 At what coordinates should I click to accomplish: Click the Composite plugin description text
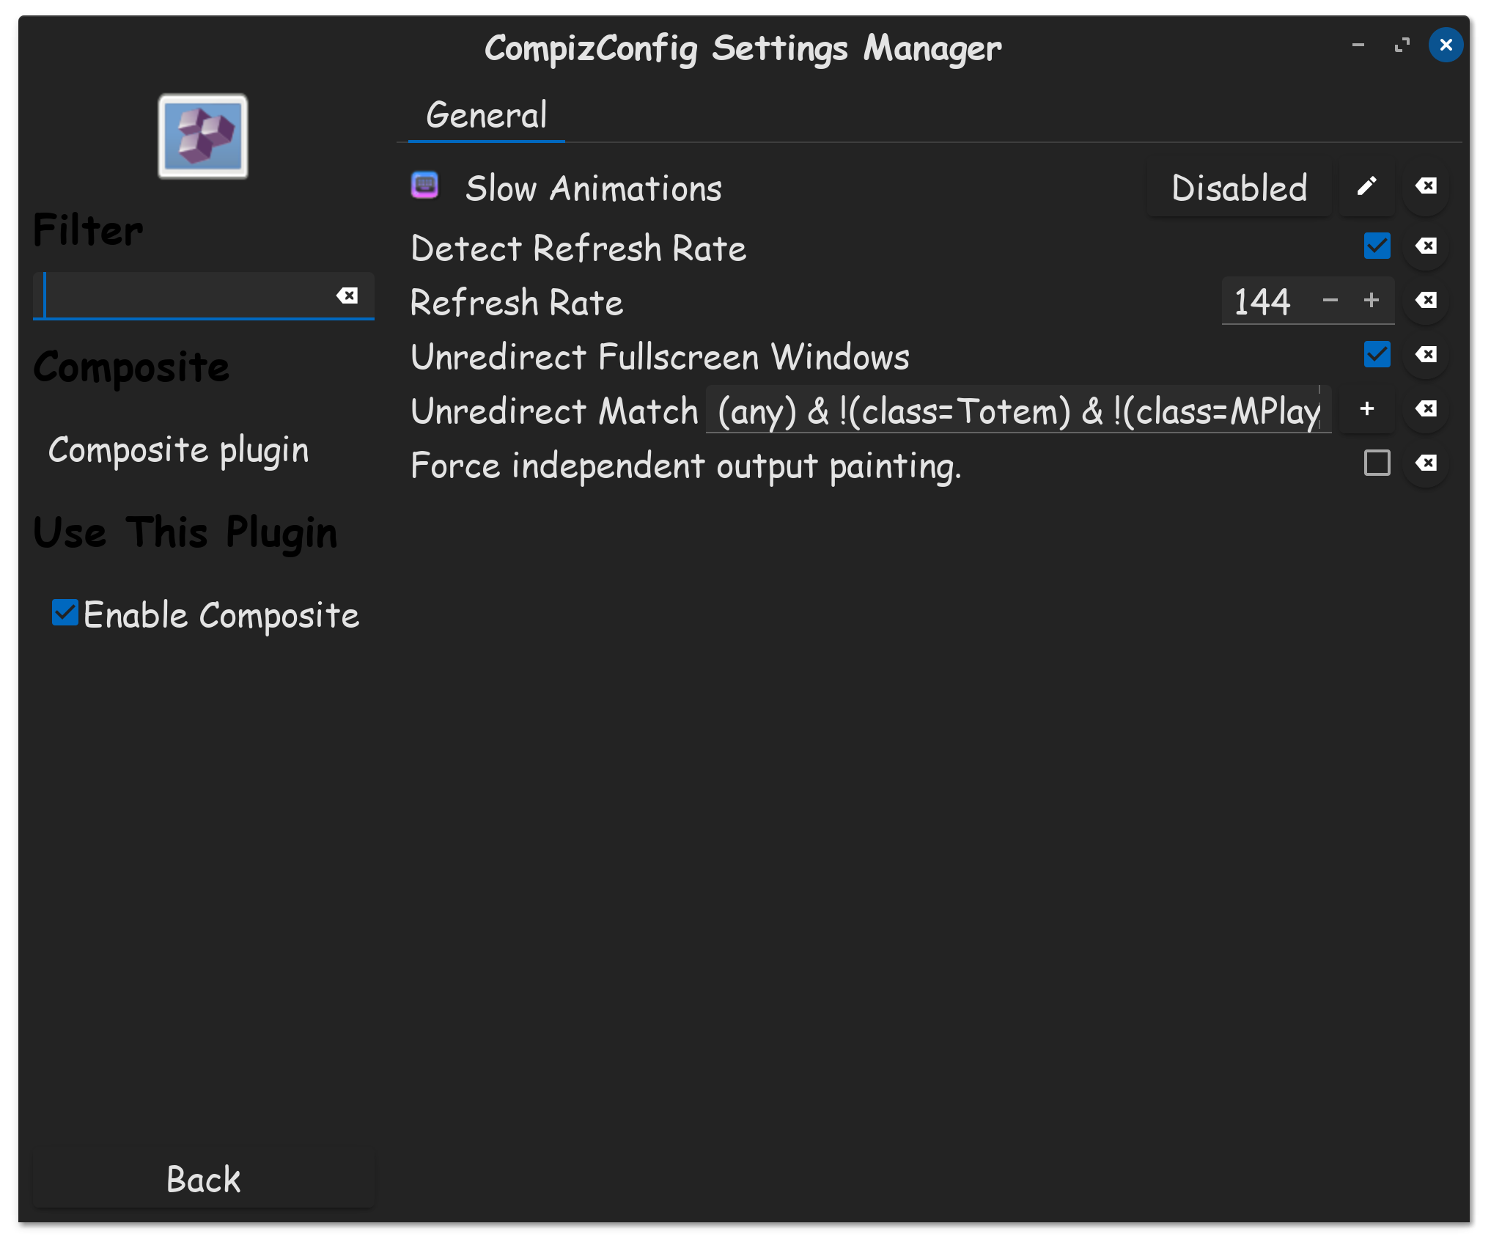point(179,450)
